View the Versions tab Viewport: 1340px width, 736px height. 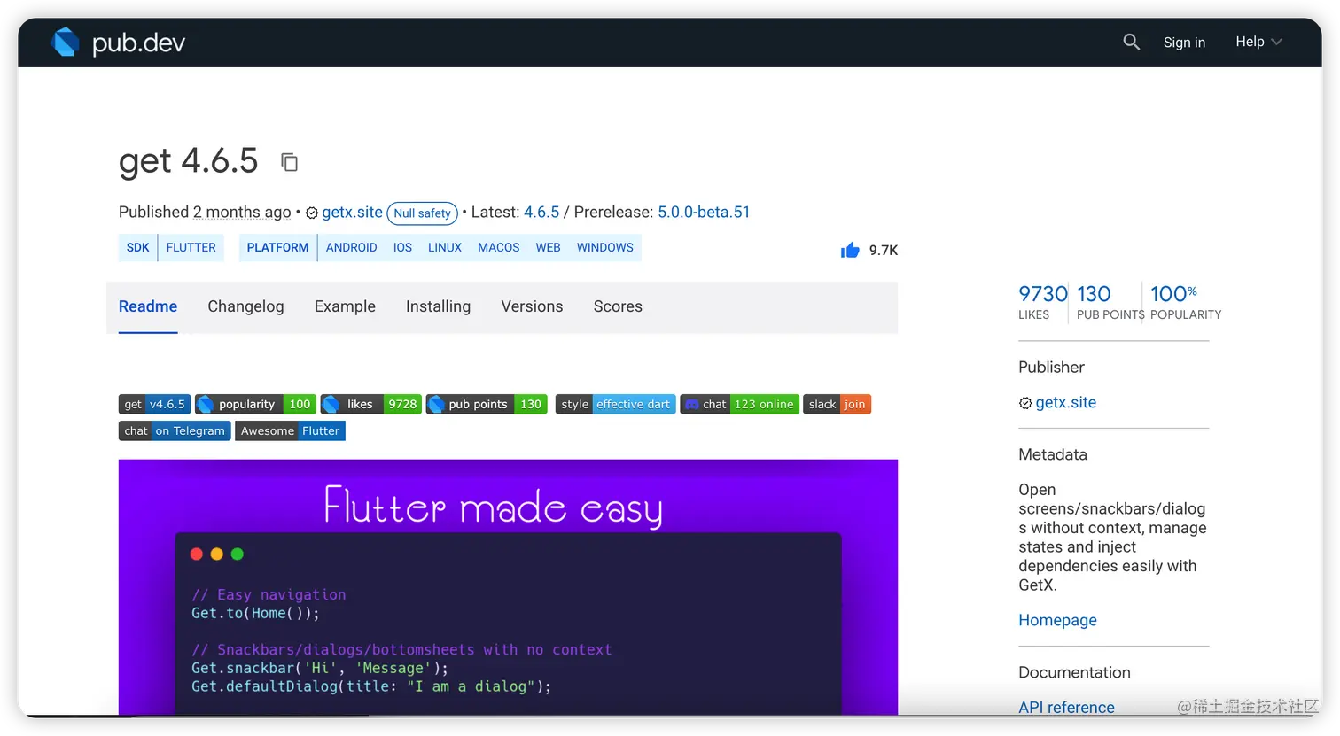click(532, 306)
